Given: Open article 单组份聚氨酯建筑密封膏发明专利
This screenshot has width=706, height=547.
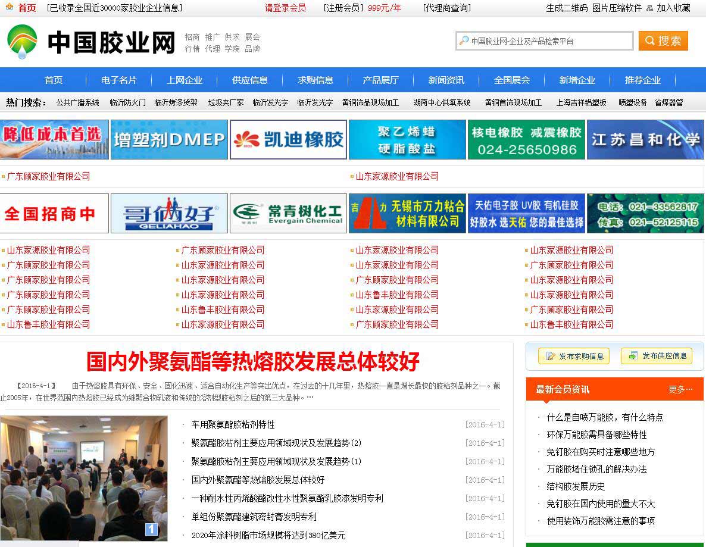Looking at the screenshot, I should [x=254, y=517].
